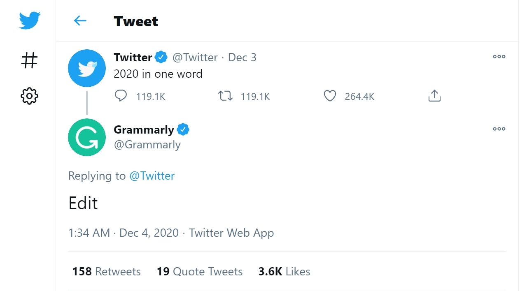Go back using the arrow icon

[80, 21]
